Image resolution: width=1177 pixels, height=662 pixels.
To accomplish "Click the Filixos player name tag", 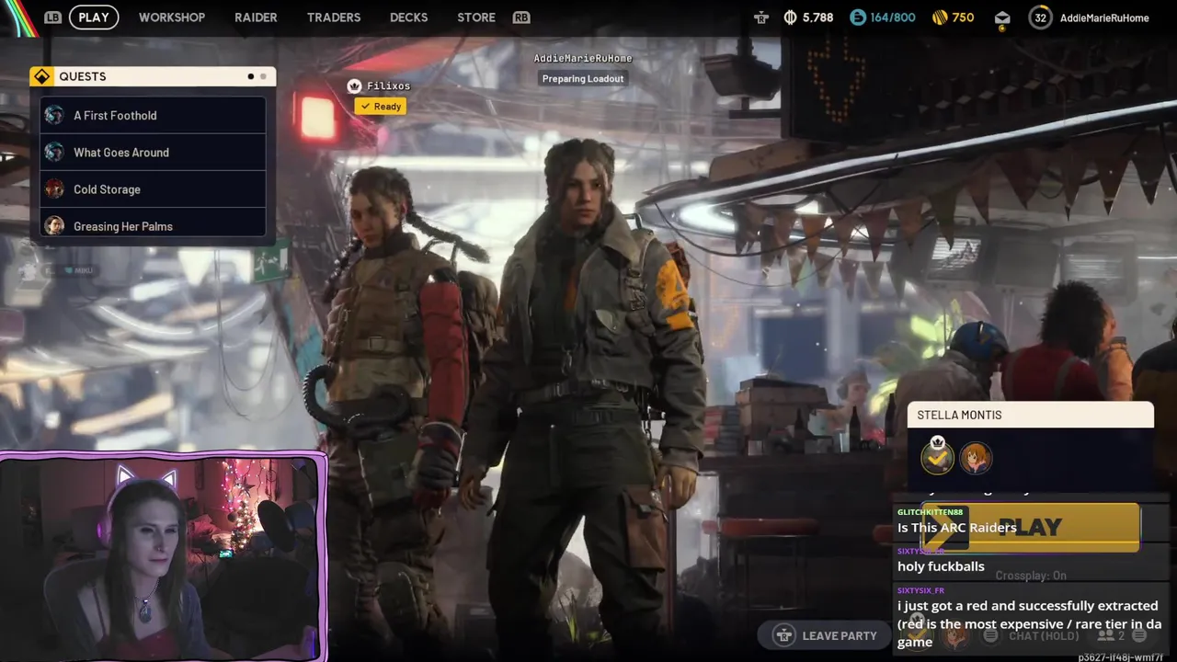I will [x=388, y=86].
